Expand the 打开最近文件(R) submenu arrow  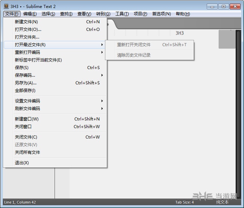(102, 45)
